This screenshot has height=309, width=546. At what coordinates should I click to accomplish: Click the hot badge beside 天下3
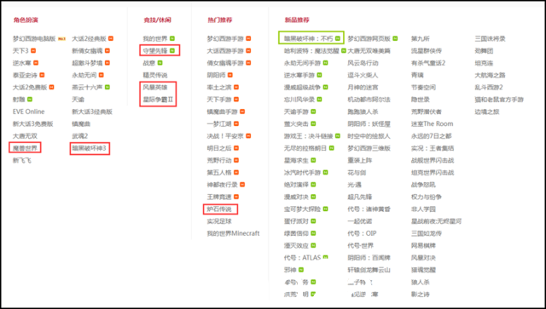tap(33, 51)
